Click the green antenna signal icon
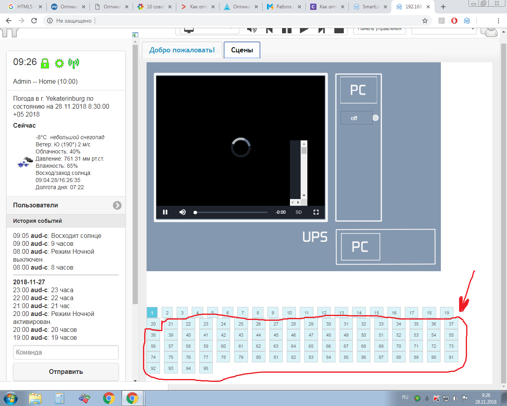Image resolution: width=507 pixels, height=406 pixels. point(74,63)
